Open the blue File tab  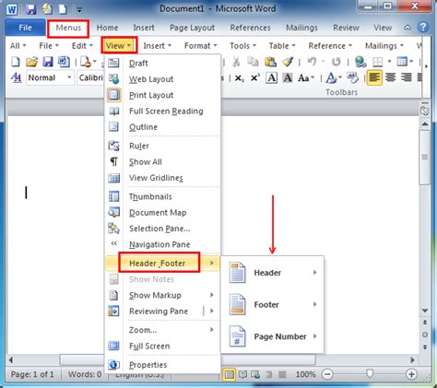[x=25, y=28]
